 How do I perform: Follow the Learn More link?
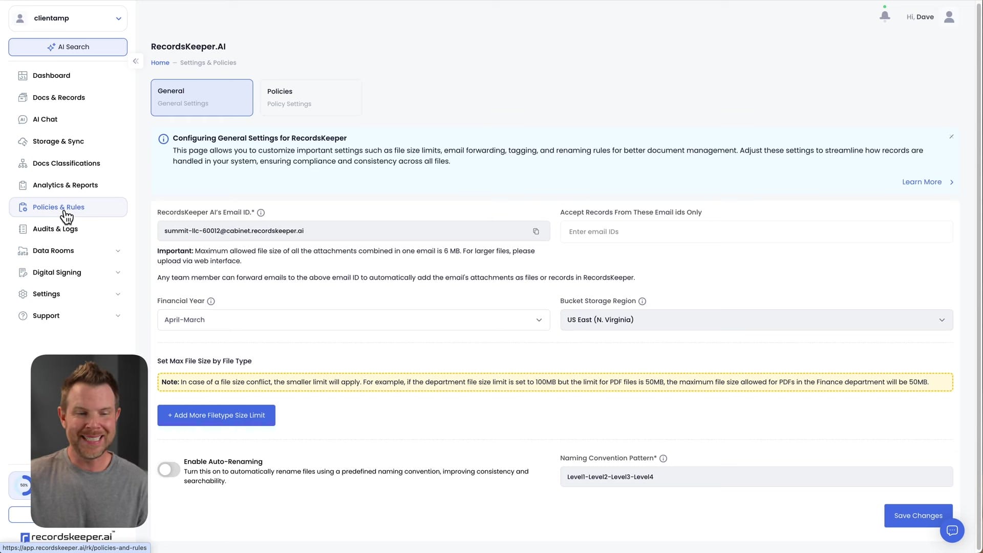point(928,182)
